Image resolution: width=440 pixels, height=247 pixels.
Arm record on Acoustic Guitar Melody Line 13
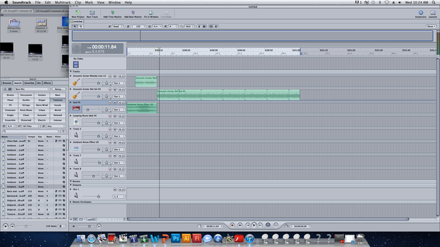pyautogui.click(x=110, y=76)
